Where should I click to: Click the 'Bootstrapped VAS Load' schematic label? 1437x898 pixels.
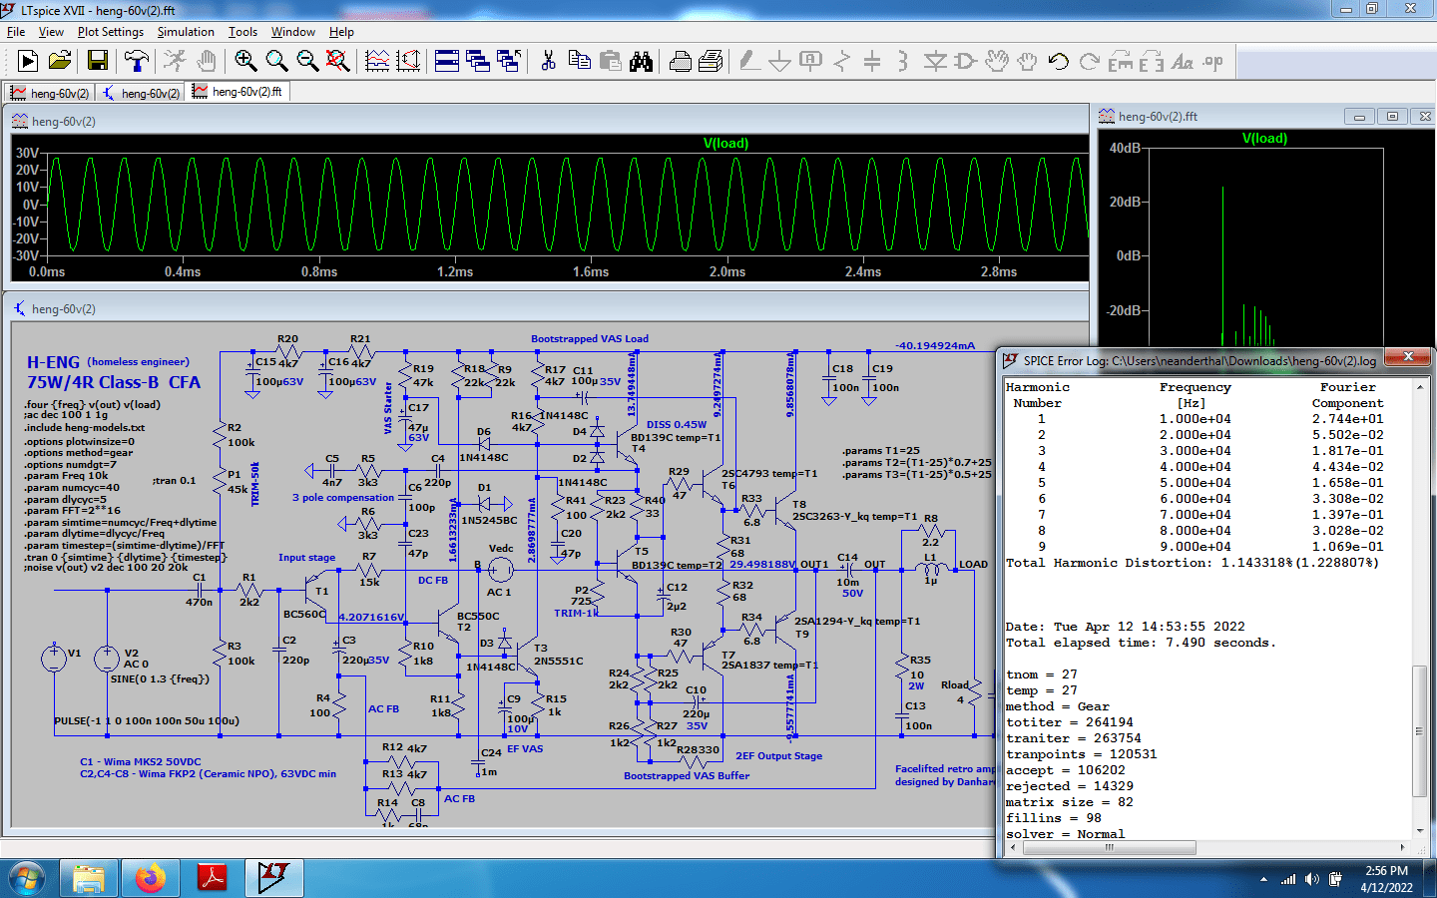tap(590, 338)
